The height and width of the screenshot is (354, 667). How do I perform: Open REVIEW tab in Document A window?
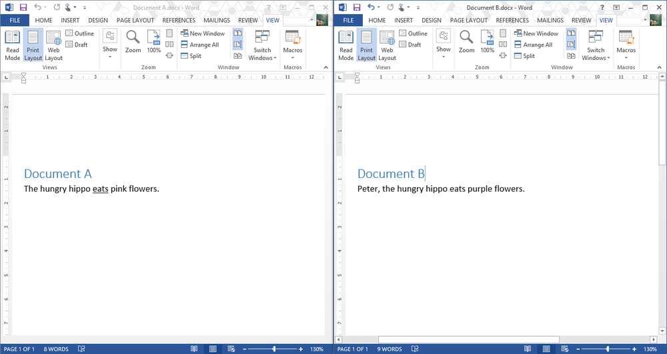pyautogui.click(x=248, y=20)
